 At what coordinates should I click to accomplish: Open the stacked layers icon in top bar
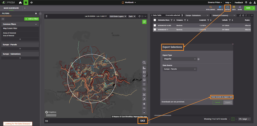point(246,2)
